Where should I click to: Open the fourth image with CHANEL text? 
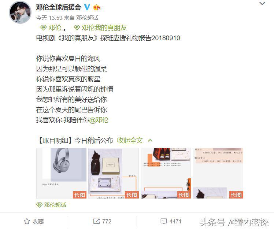pyautogui.click(x=218, y=173)
